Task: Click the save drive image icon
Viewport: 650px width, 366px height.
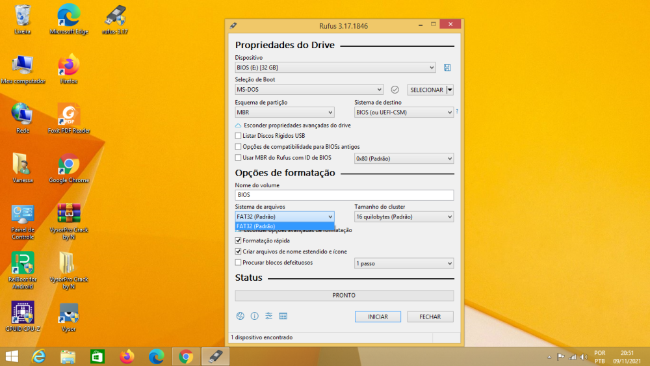Action: pyautogui.click(x=447, y=68)
